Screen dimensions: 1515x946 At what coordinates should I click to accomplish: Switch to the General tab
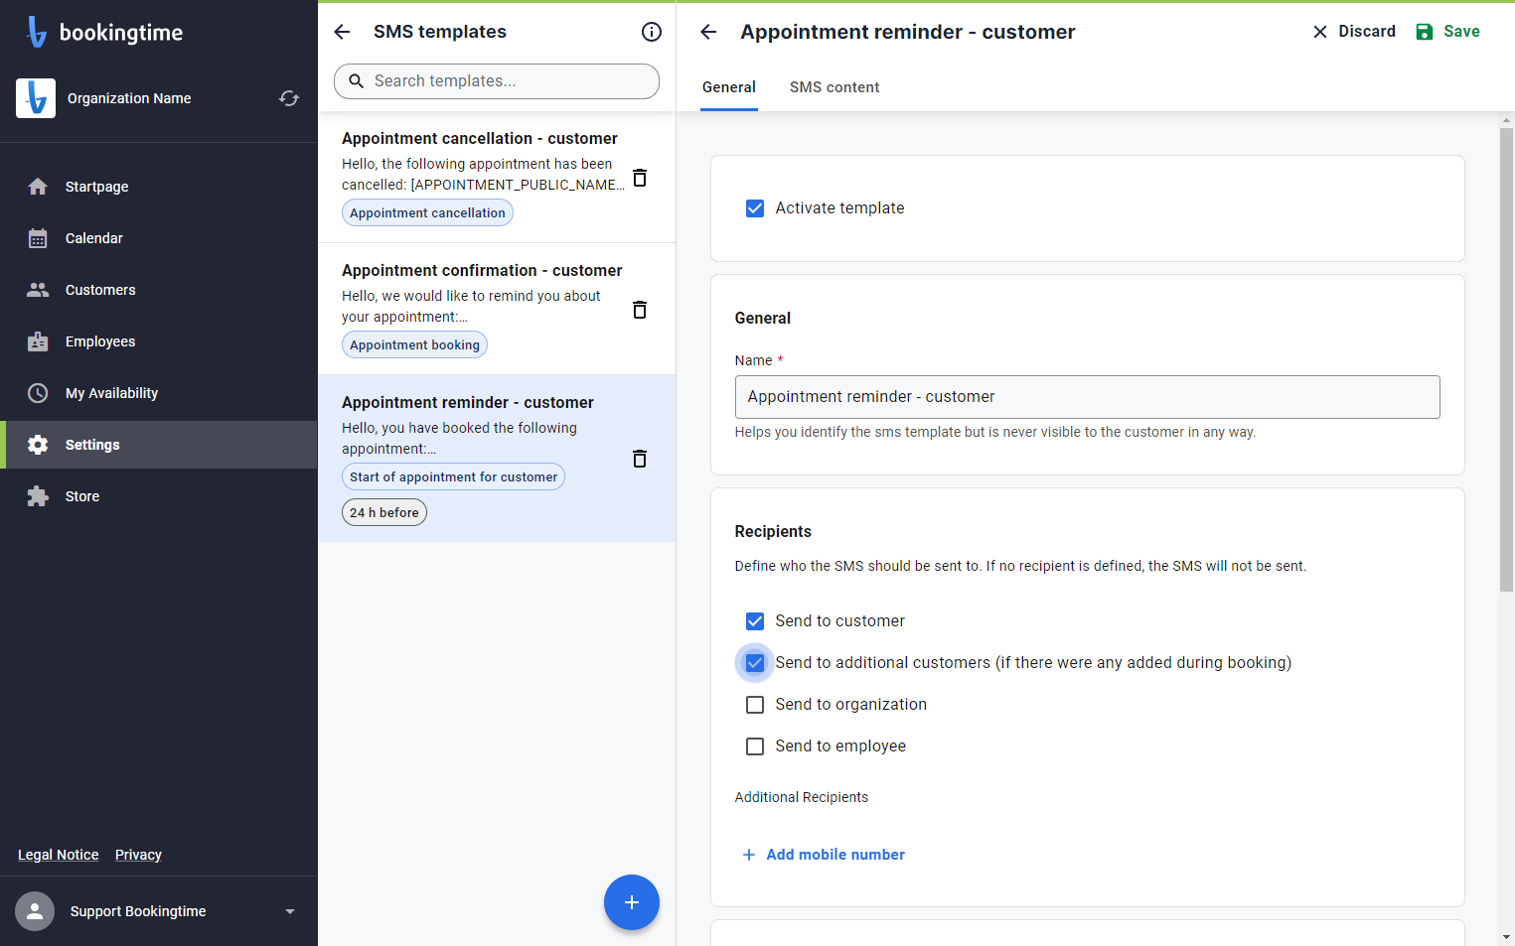(x=729, y=87)
